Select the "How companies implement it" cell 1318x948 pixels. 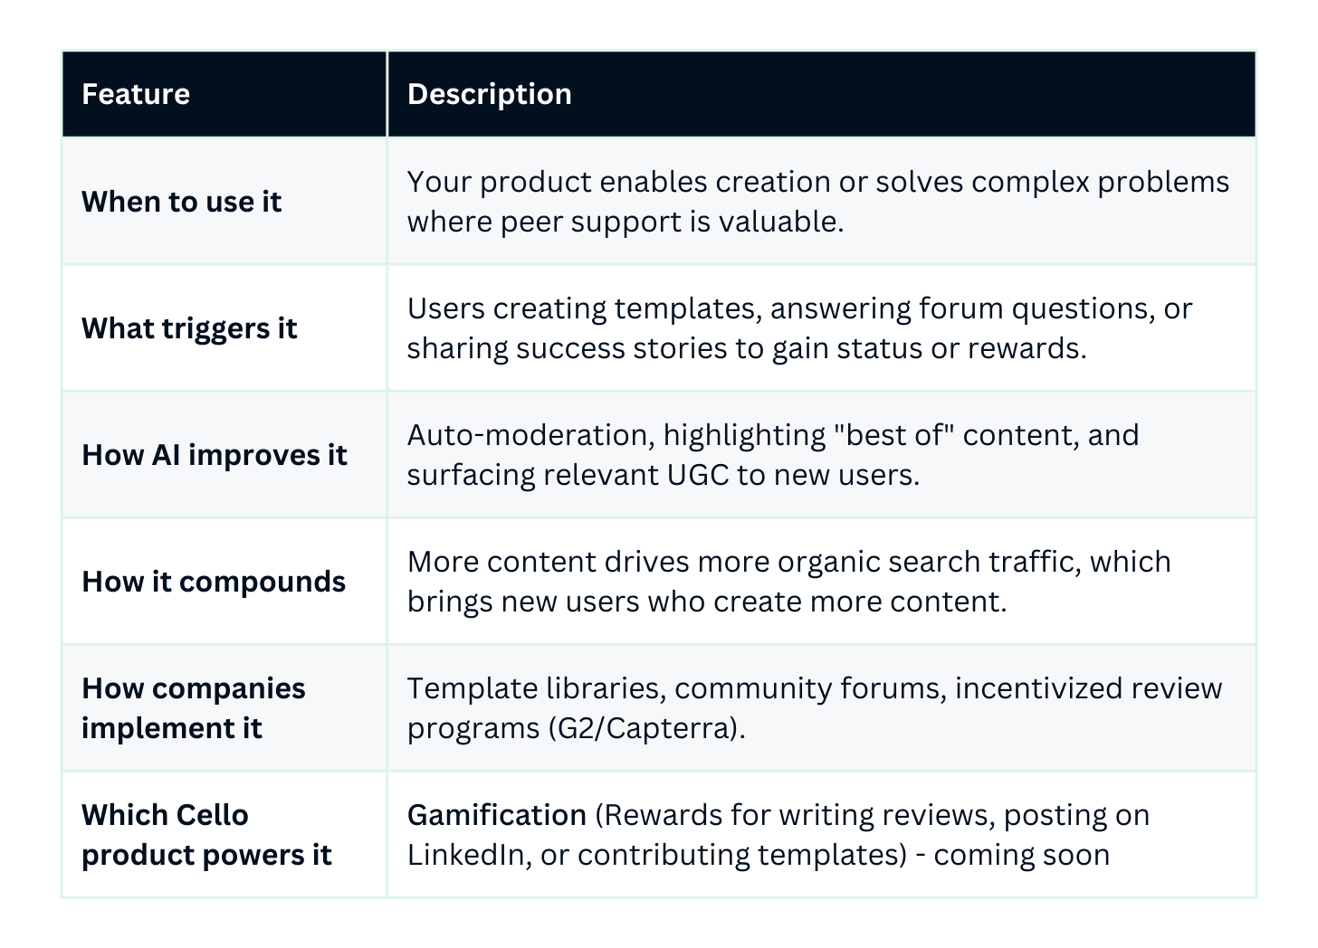point(193,708)
